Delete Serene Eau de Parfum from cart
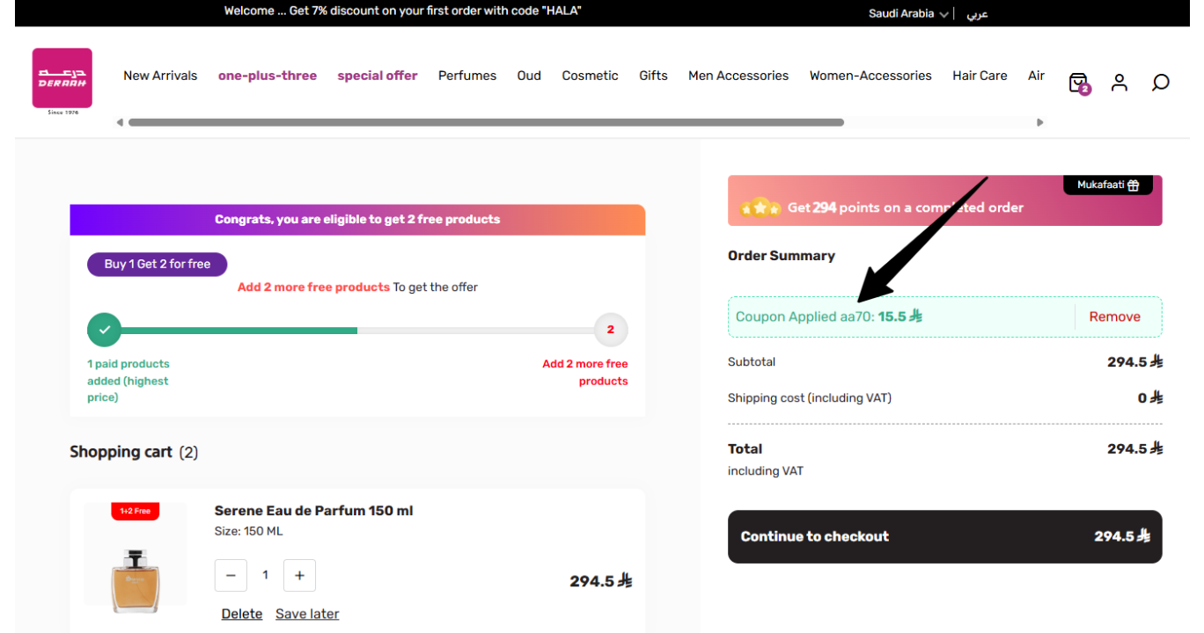This screenshot has width=1204, height=633. pyautogui.click(x=242, y=614)
